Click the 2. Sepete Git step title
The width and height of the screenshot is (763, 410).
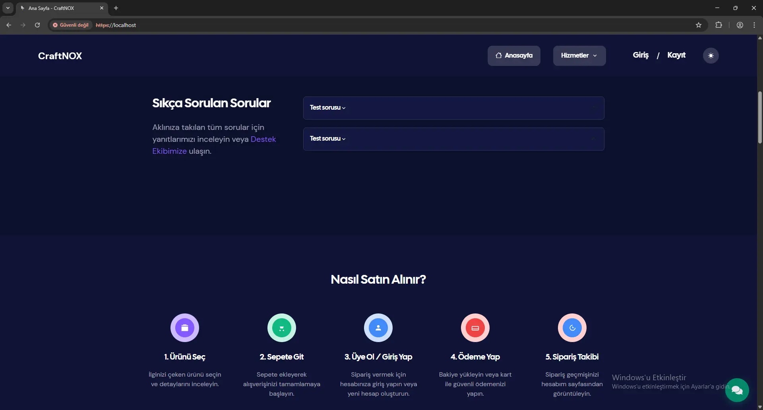tap(282, 357)
